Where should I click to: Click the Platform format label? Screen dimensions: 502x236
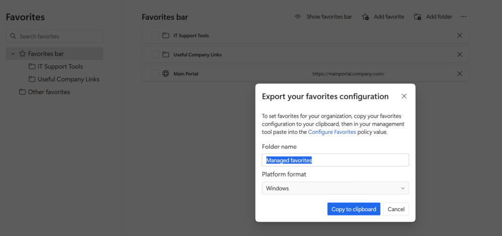click(284, 174)
